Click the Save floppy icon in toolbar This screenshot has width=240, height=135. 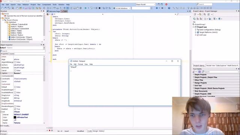tap(26, 8)
